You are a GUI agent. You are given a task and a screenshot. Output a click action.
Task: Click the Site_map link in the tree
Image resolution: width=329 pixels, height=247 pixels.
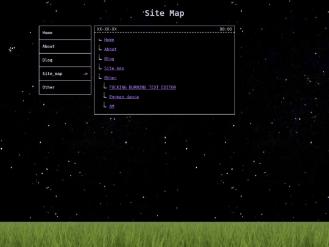pyautogui.click(x=114, y=68)
